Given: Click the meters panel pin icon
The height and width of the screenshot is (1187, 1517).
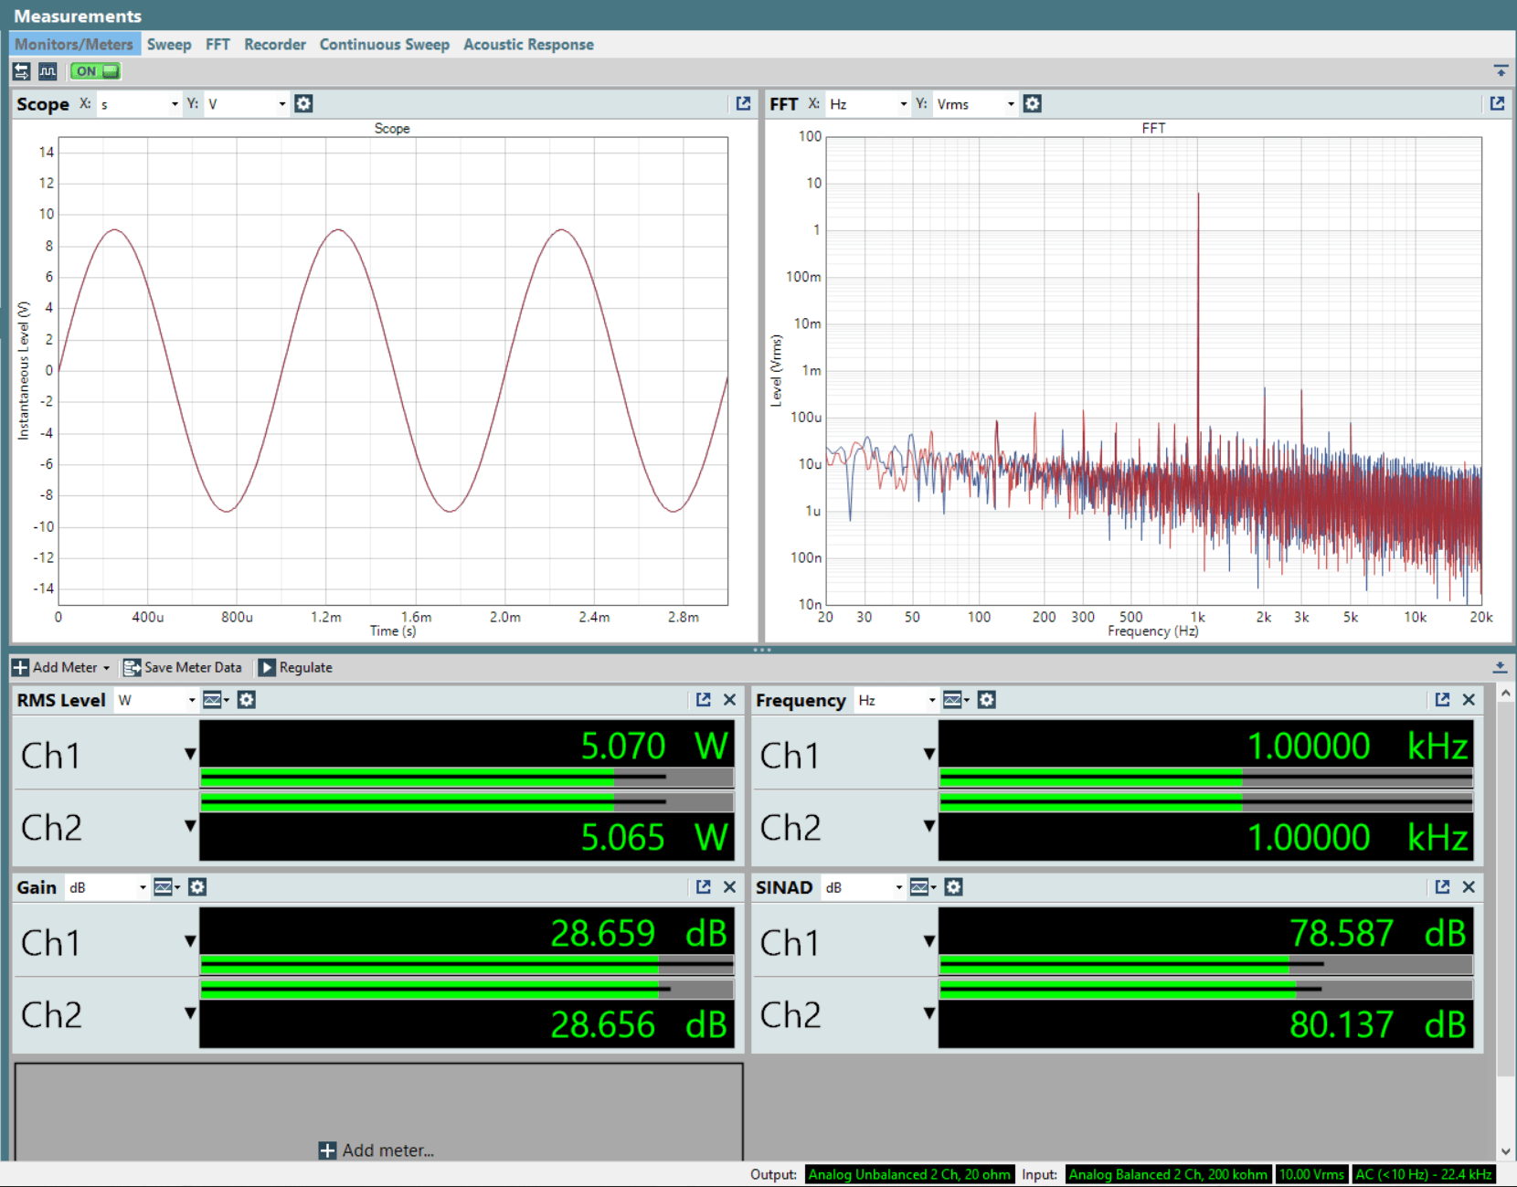Looking at the screenshot, I should coord(1500,668).
